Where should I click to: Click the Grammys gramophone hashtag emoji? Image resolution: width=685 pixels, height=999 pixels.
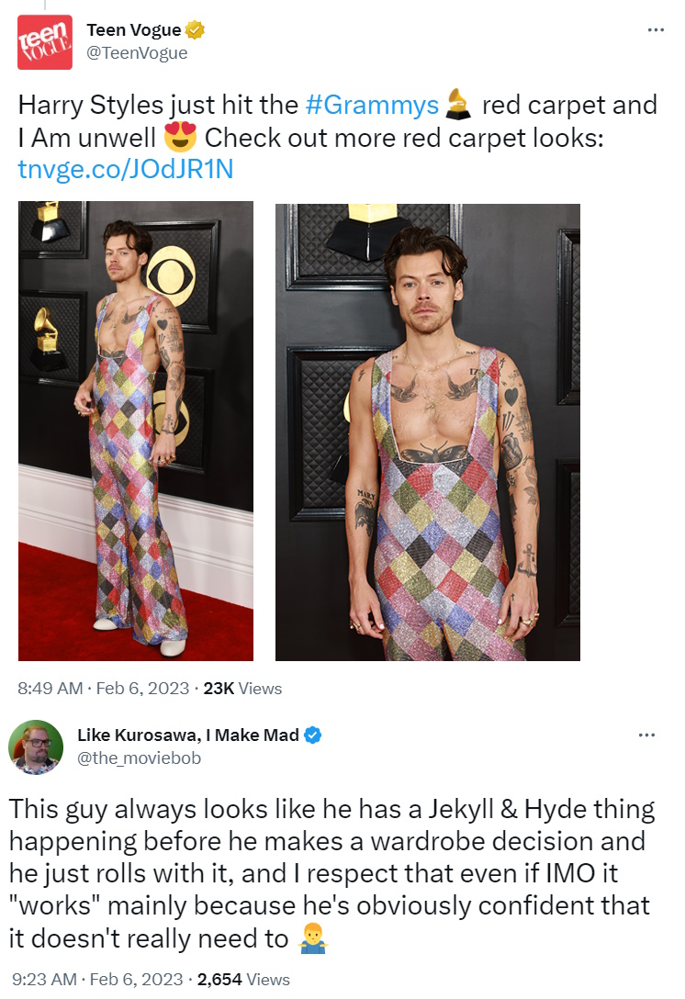pyautogui.click(x=457, y=105)
